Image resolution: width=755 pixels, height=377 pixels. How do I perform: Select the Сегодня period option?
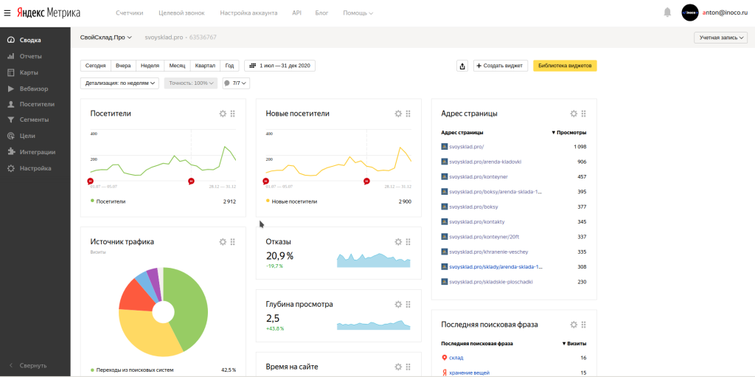tap(95, 66)
